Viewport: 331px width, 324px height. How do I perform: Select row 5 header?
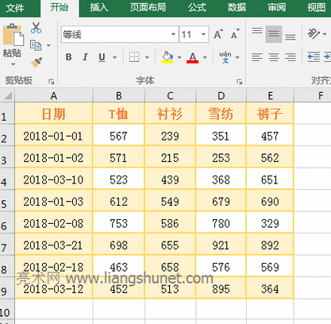[7, 201]
